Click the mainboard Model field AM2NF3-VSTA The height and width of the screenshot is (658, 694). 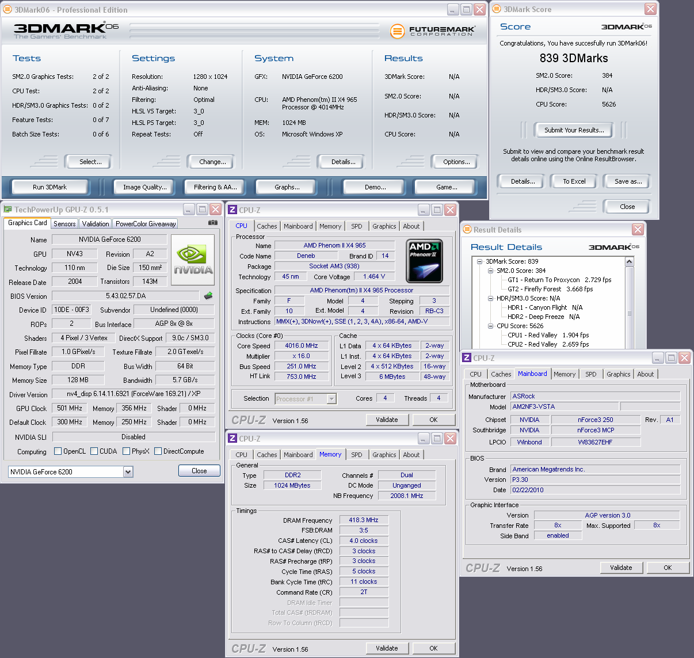tap(564, 406)
